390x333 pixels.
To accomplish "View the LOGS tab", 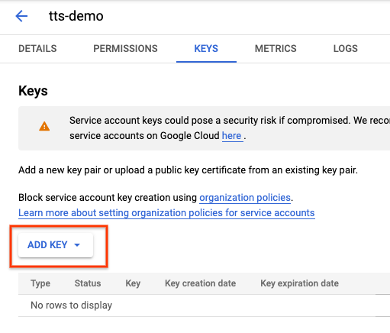I will point(346,49).
